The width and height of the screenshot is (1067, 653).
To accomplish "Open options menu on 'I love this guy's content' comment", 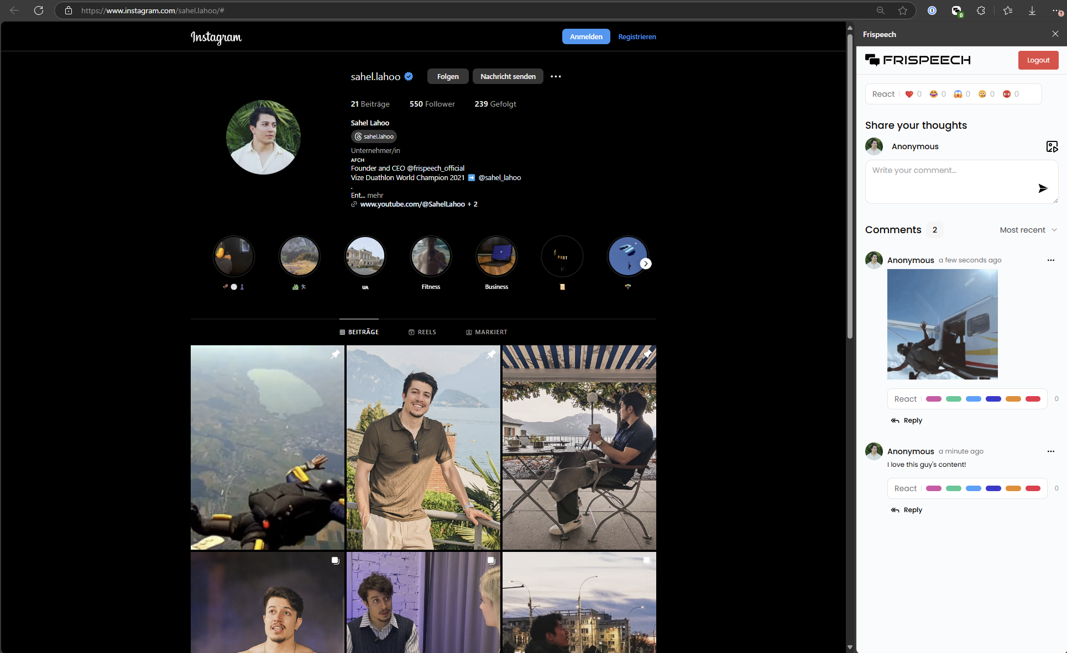I will (1051, 451).
